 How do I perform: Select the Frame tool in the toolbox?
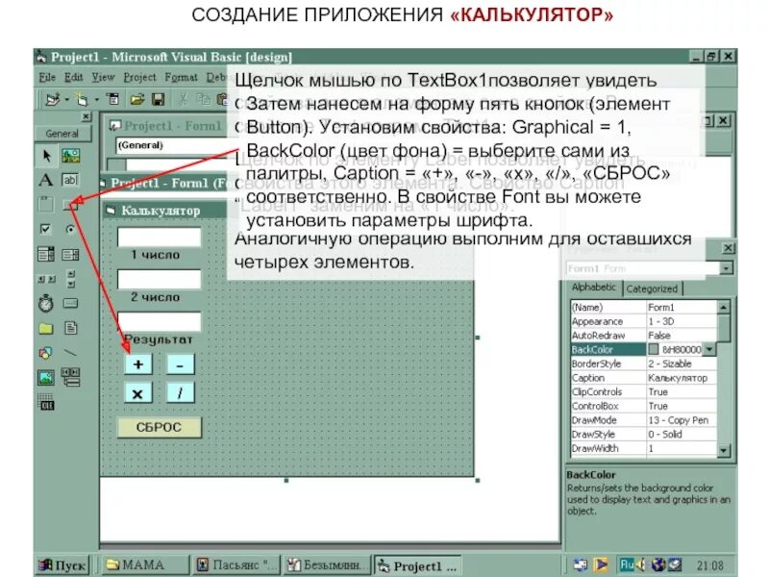[x=45, y=204]
